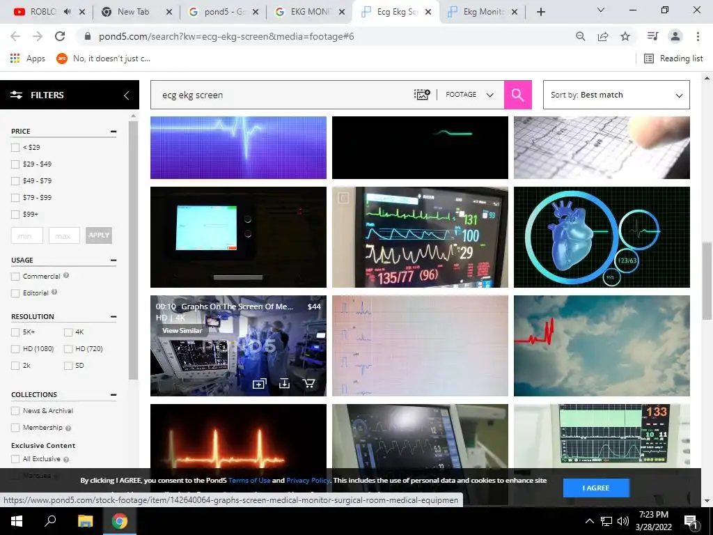Click the filter panel scrollbar thumb
The height and width of the screenshot is (535, 713).
point(133,249)
